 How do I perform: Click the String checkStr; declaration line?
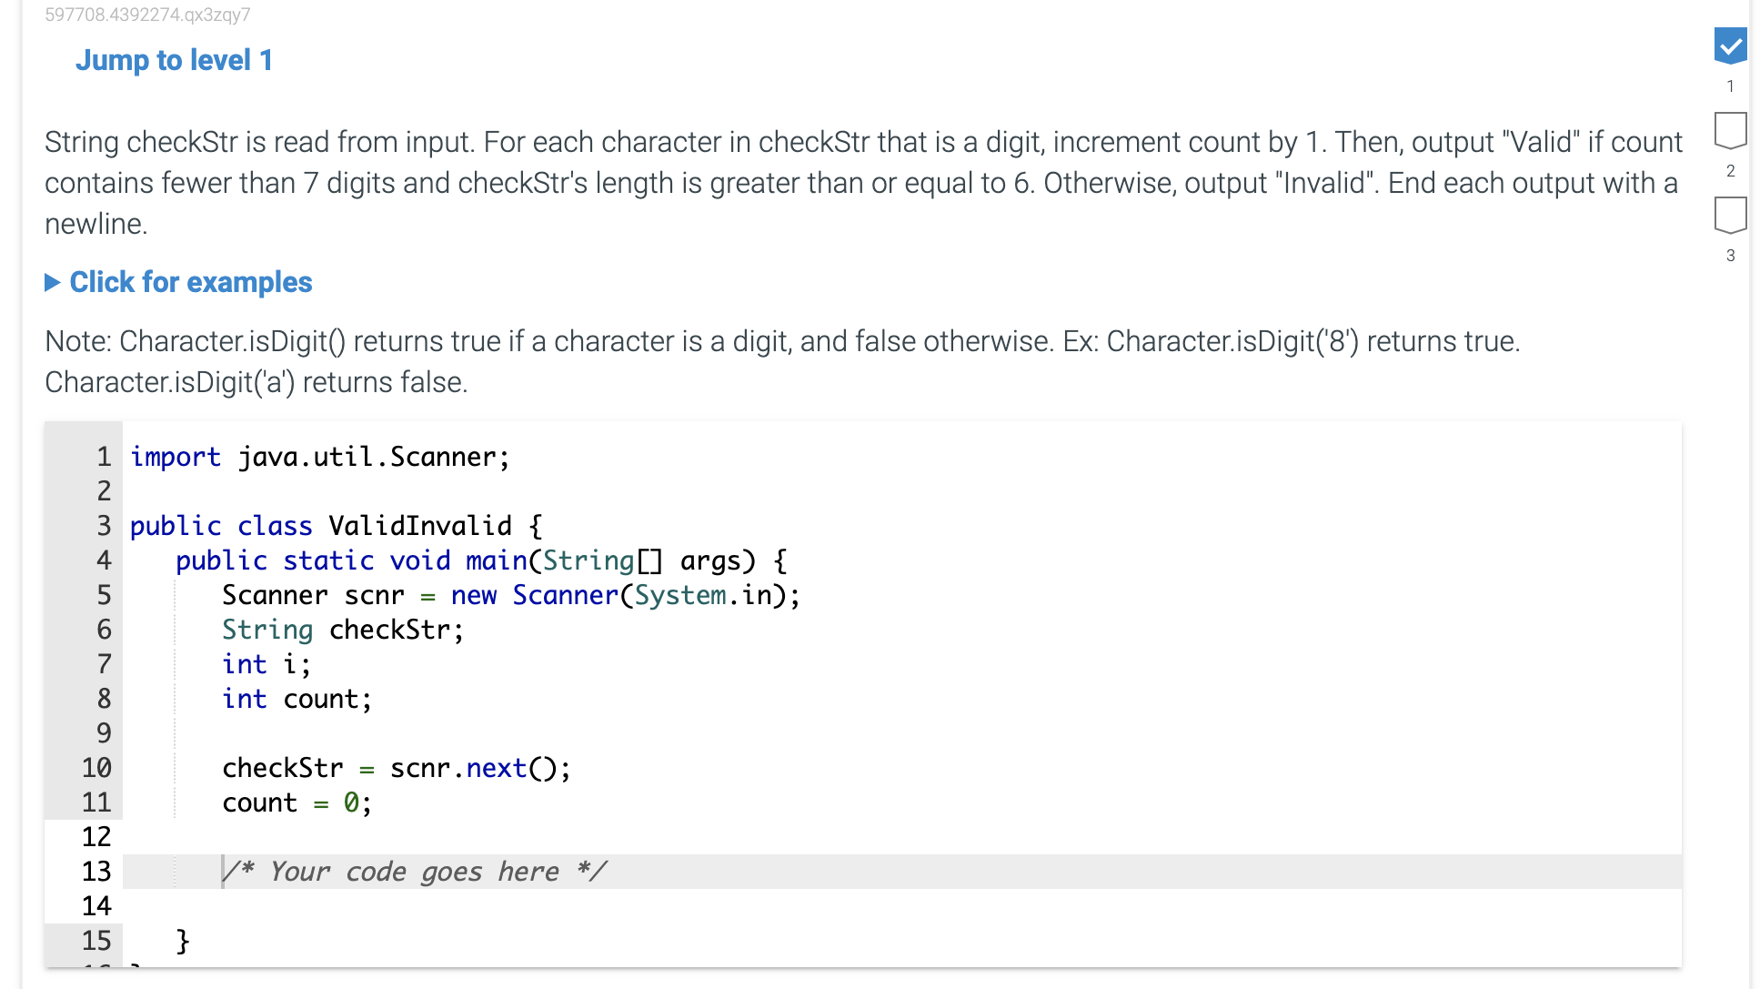click(x=341, y=629)
